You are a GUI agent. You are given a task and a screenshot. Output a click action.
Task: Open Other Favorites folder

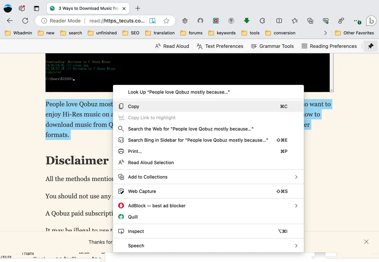tap(354, 33)
